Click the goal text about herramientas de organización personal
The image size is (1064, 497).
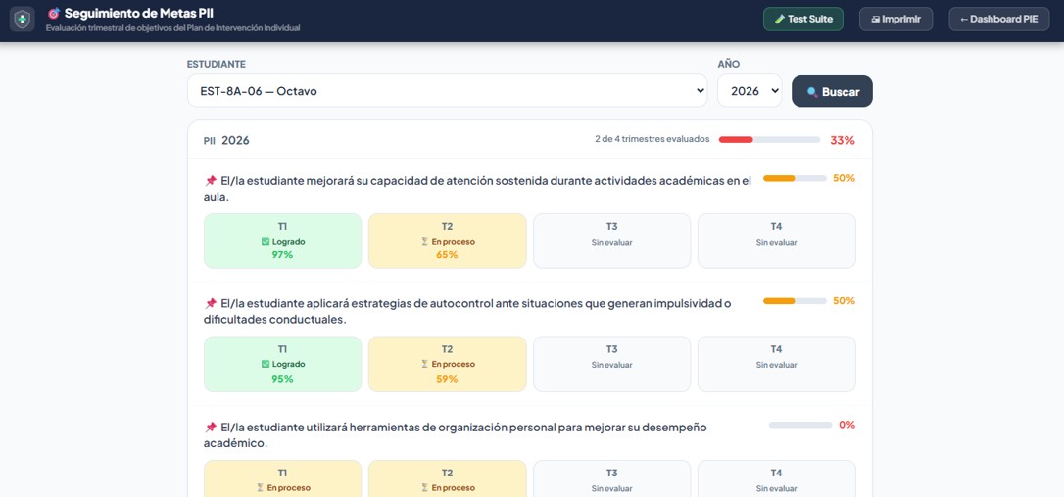(456, 434)
